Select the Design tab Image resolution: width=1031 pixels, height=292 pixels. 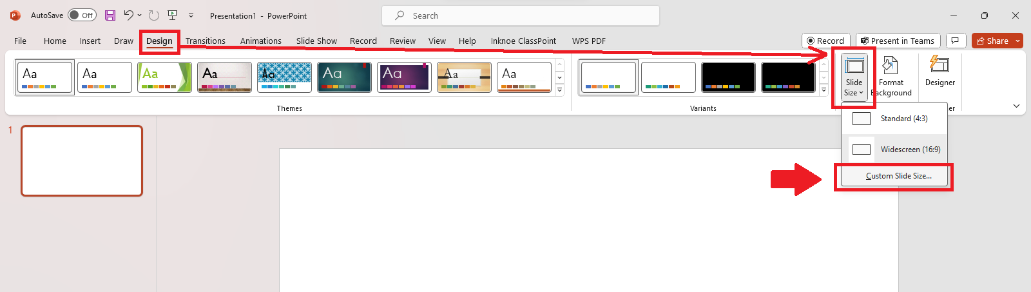pyautogui.click(x=159, y=41)
